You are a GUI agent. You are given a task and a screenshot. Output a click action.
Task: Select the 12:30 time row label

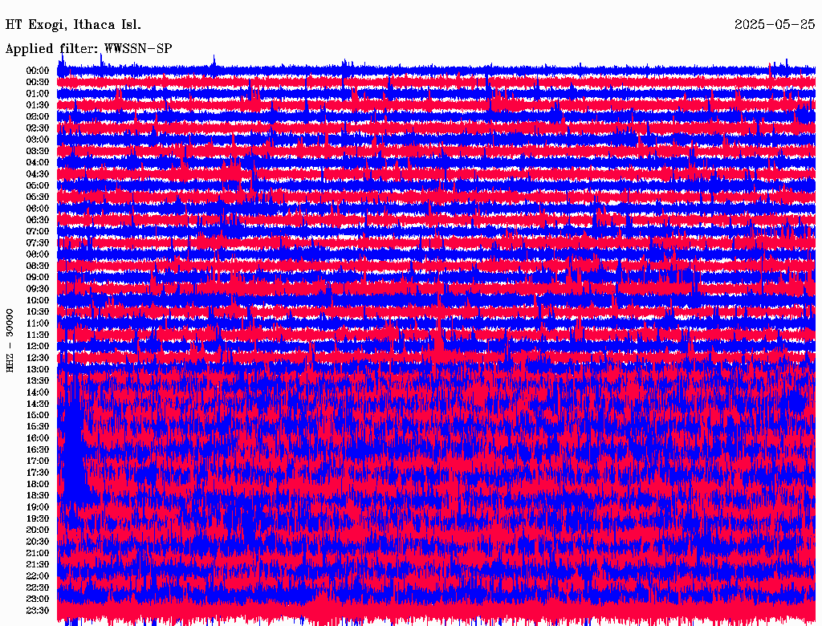coord(38,358)
